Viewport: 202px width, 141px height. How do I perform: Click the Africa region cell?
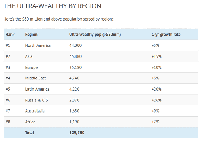[30, 122]
